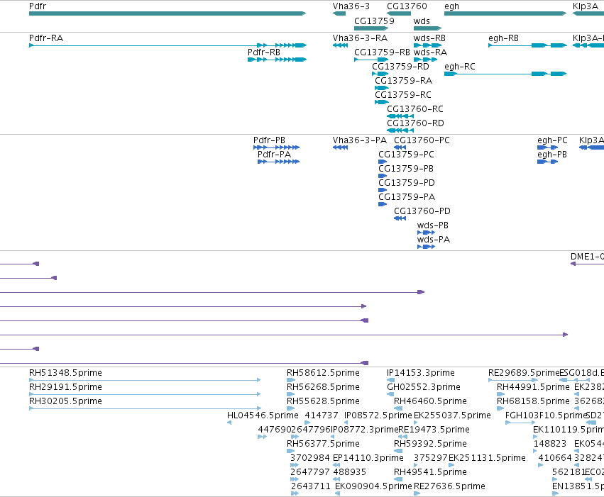
Task: Select the 414737 EST feature
Action: (x=307, y=423)
